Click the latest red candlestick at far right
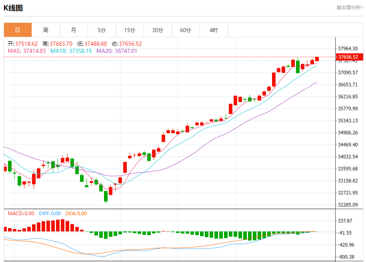This screenshot has width=366, height=262. 317,58
